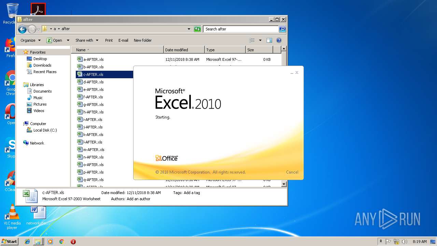Open Desktop in the navigation pane
Image resolution: width=437 pixels, height=246 pixels.
click(40, 59)
